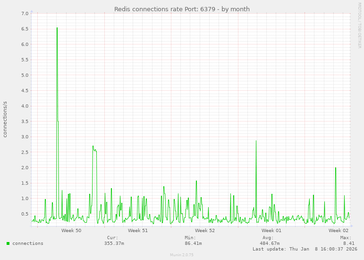
Task: Click the 'connections/s' vertical axis label
Action: 5,120
